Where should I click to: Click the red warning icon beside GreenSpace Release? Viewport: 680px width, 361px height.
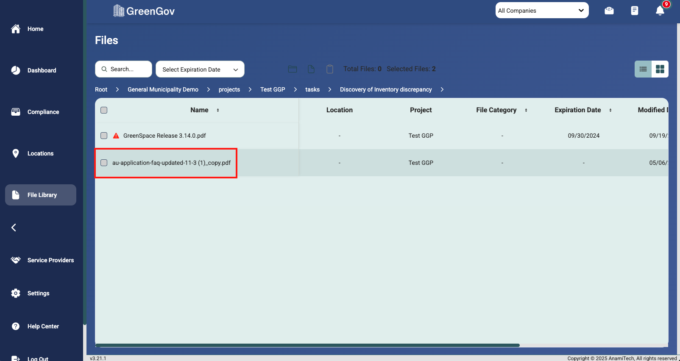(116, 136)
